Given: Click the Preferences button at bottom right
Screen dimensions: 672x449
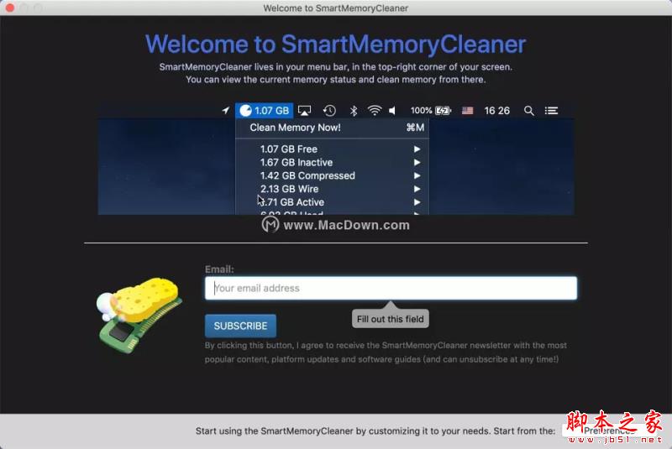Looking at the screenshot, I should (609, 431).
